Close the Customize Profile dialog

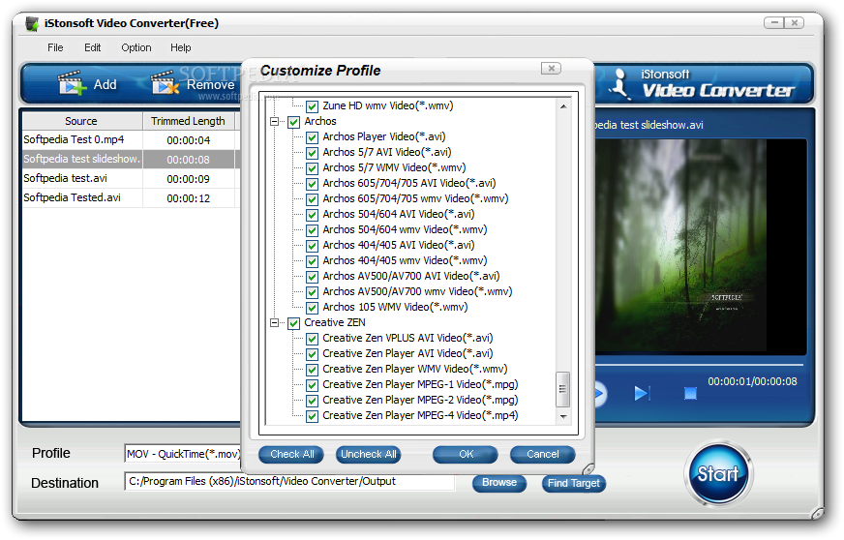551,69
